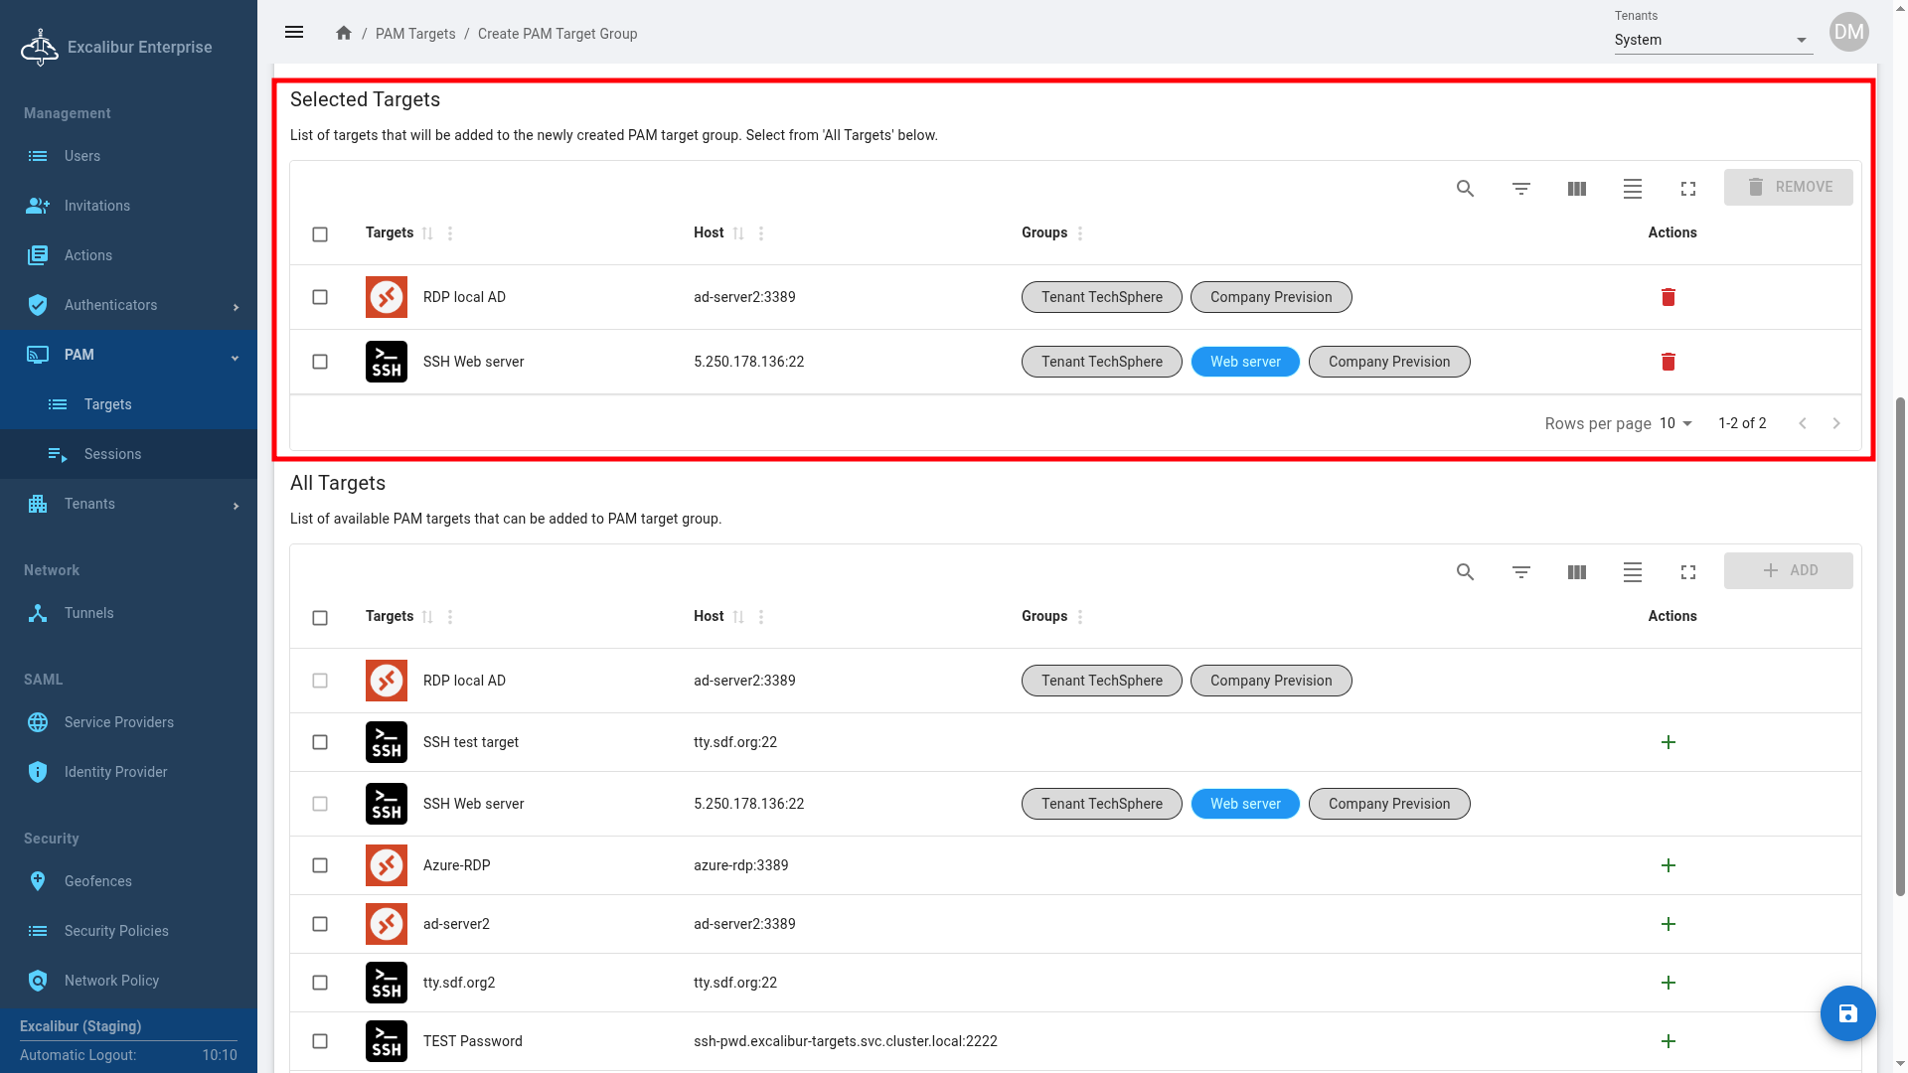Toggle fullscreen for Selected Targets table
This screenshot has height=1073, width=1908.
tap(1687, 189)
